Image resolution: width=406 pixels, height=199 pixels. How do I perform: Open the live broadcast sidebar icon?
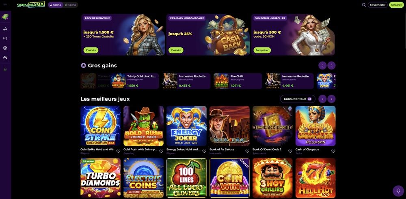pos(5,38)
